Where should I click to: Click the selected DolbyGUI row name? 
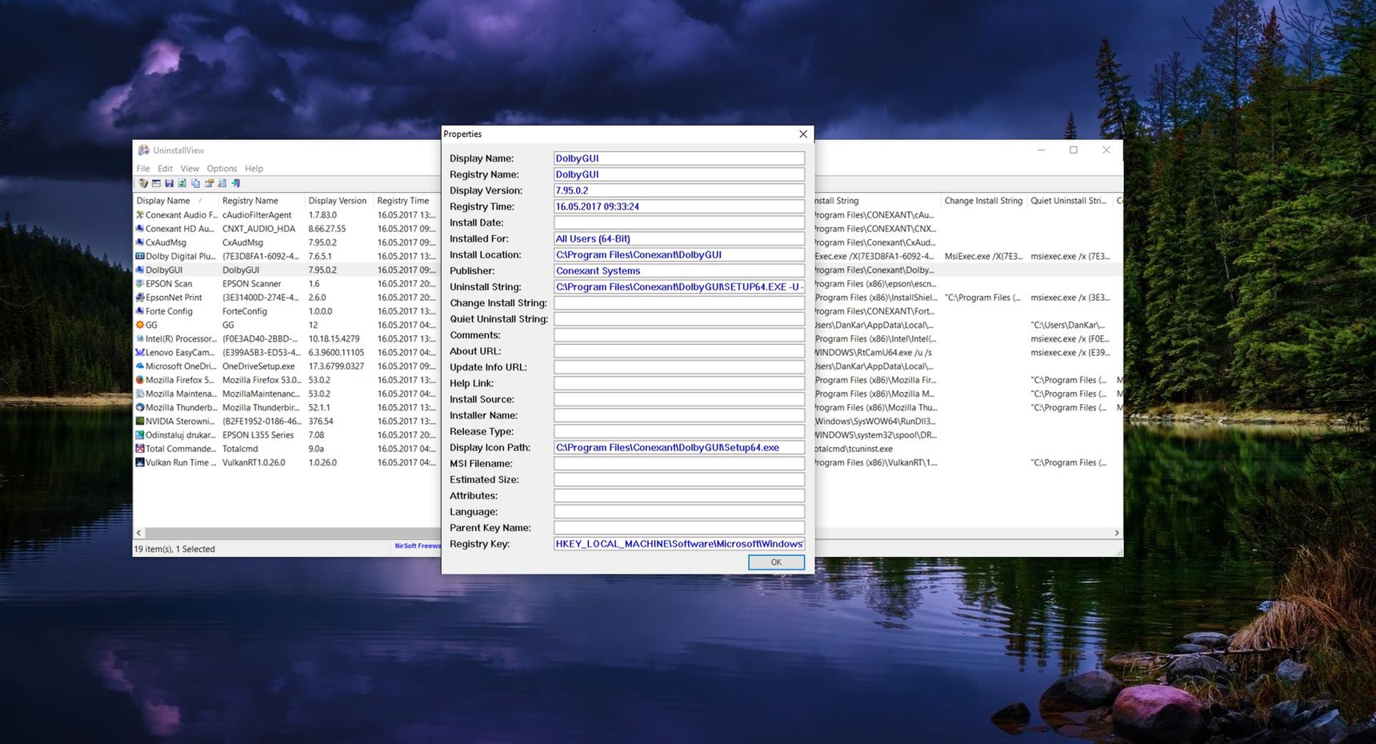164,270
